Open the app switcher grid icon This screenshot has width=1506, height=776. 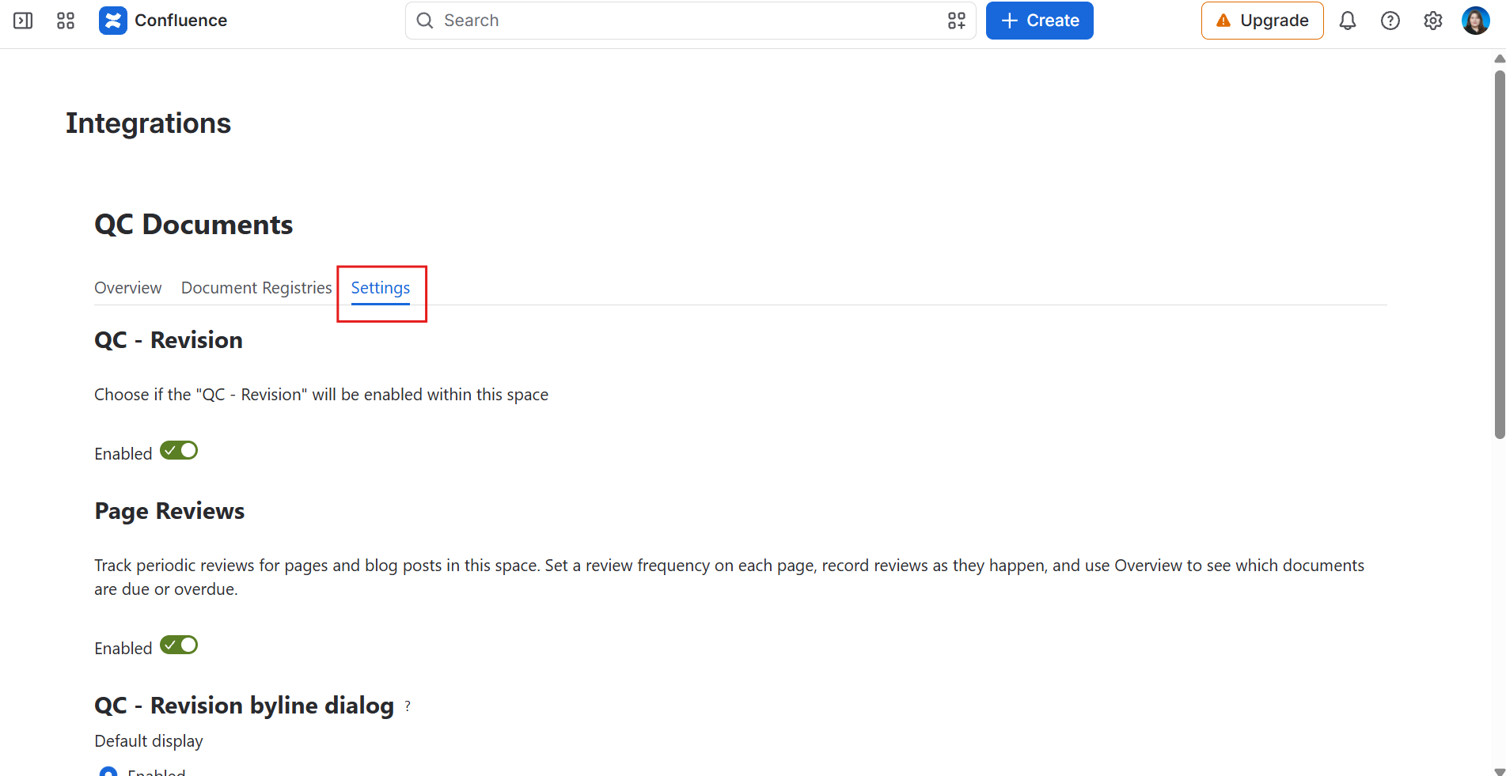pyautogui.click(x=66, y=21)
